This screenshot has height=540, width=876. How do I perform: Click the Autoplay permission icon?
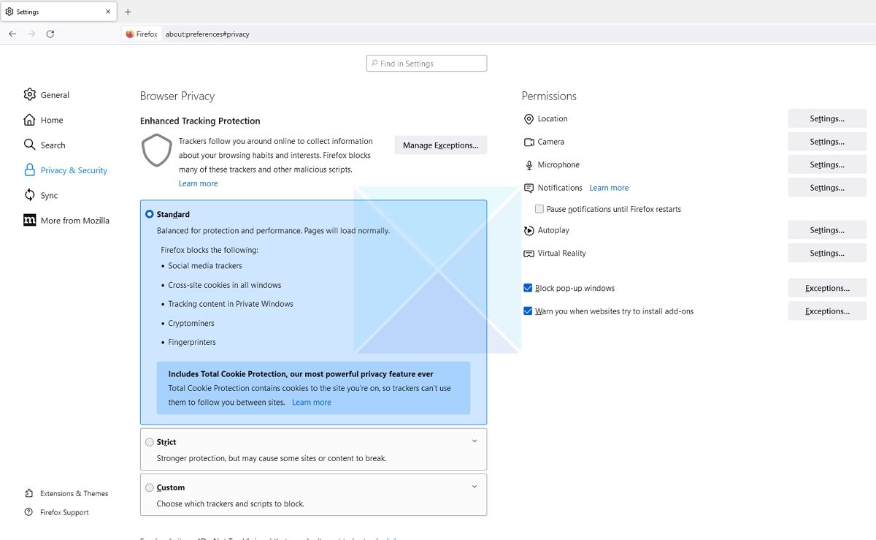point(529,230)
